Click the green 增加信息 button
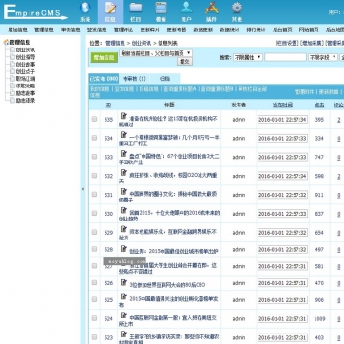 tap(105, 57)
